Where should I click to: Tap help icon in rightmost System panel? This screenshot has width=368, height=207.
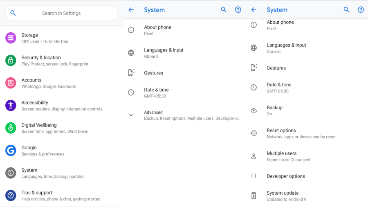(x=361, y=10)
